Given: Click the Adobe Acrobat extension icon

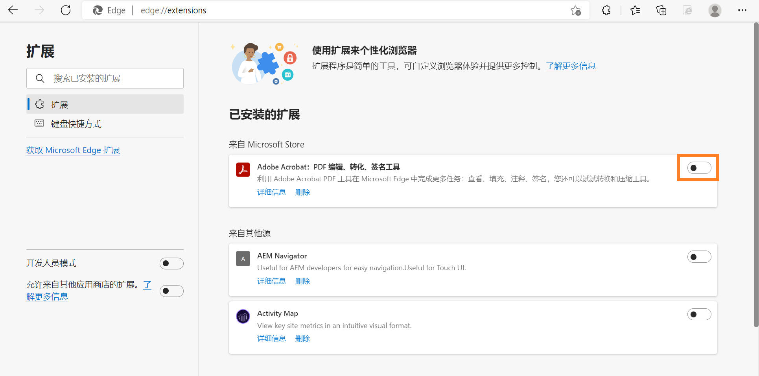Looking at the screenshot, I should pyautogui.click(x=243, y=170).
